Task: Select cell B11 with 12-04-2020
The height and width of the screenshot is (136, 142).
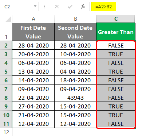Action: click(x=75, y=124)
